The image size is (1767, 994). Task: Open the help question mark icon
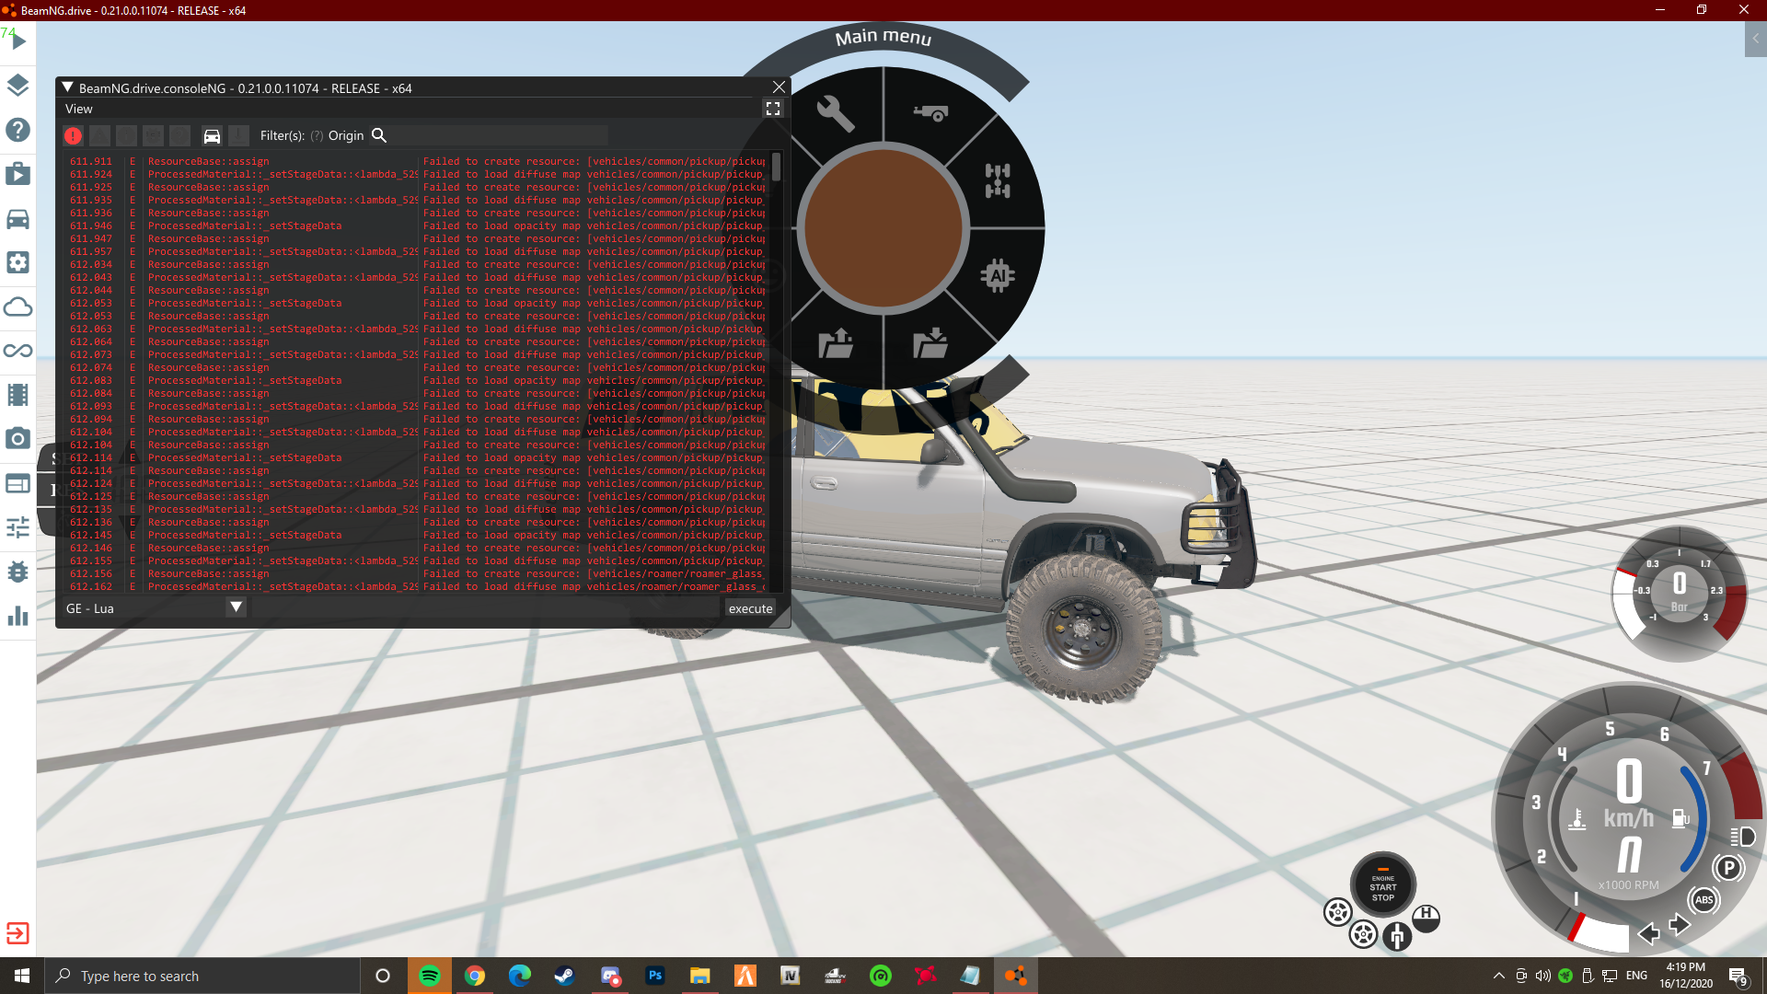coord(18,130)
